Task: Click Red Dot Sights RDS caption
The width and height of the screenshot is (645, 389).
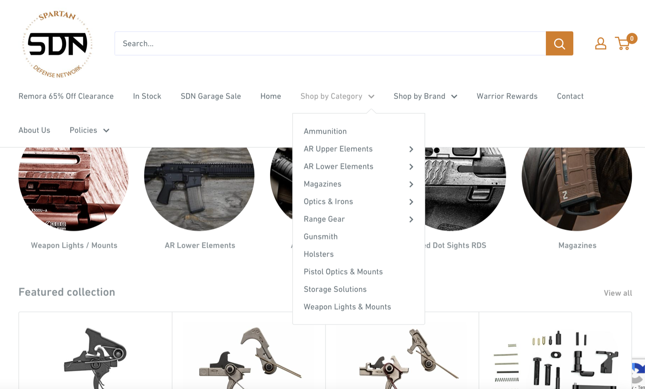Action: tap(456, 245)
